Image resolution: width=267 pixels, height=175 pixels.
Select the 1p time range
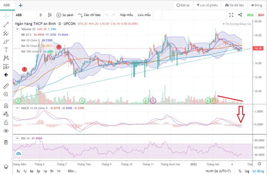click(x=45, y=171)
